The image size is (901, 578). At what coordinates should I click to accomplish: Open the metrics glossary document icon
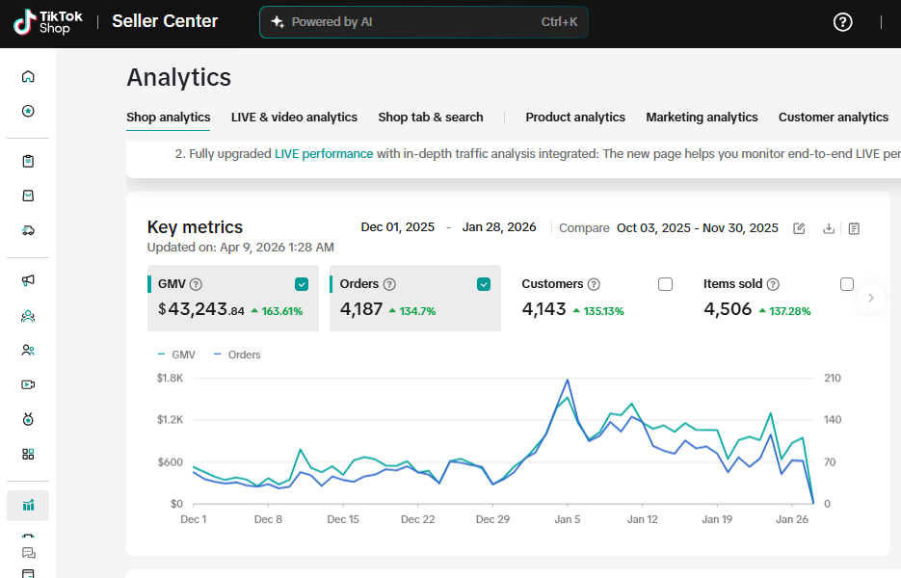coord(854,228)
